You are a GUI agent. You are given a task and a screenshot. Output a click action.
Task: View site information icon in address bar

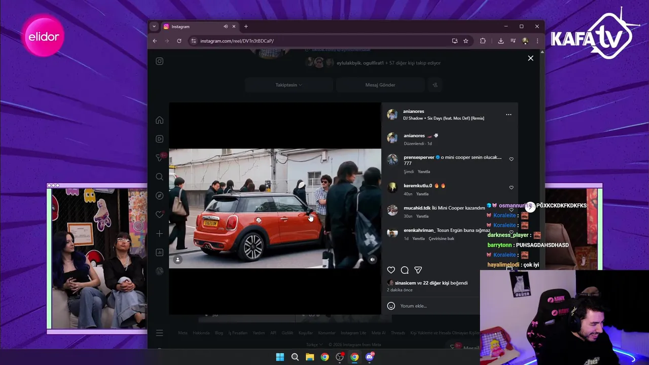click(x=193, y=41)
